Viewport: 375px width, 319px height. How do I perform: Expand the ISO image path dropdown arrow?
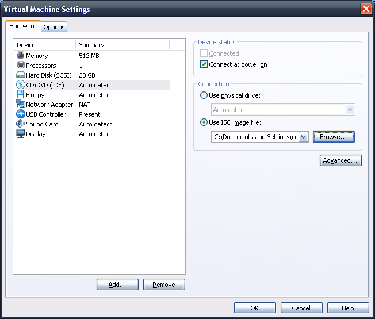(x=304, y=137)
